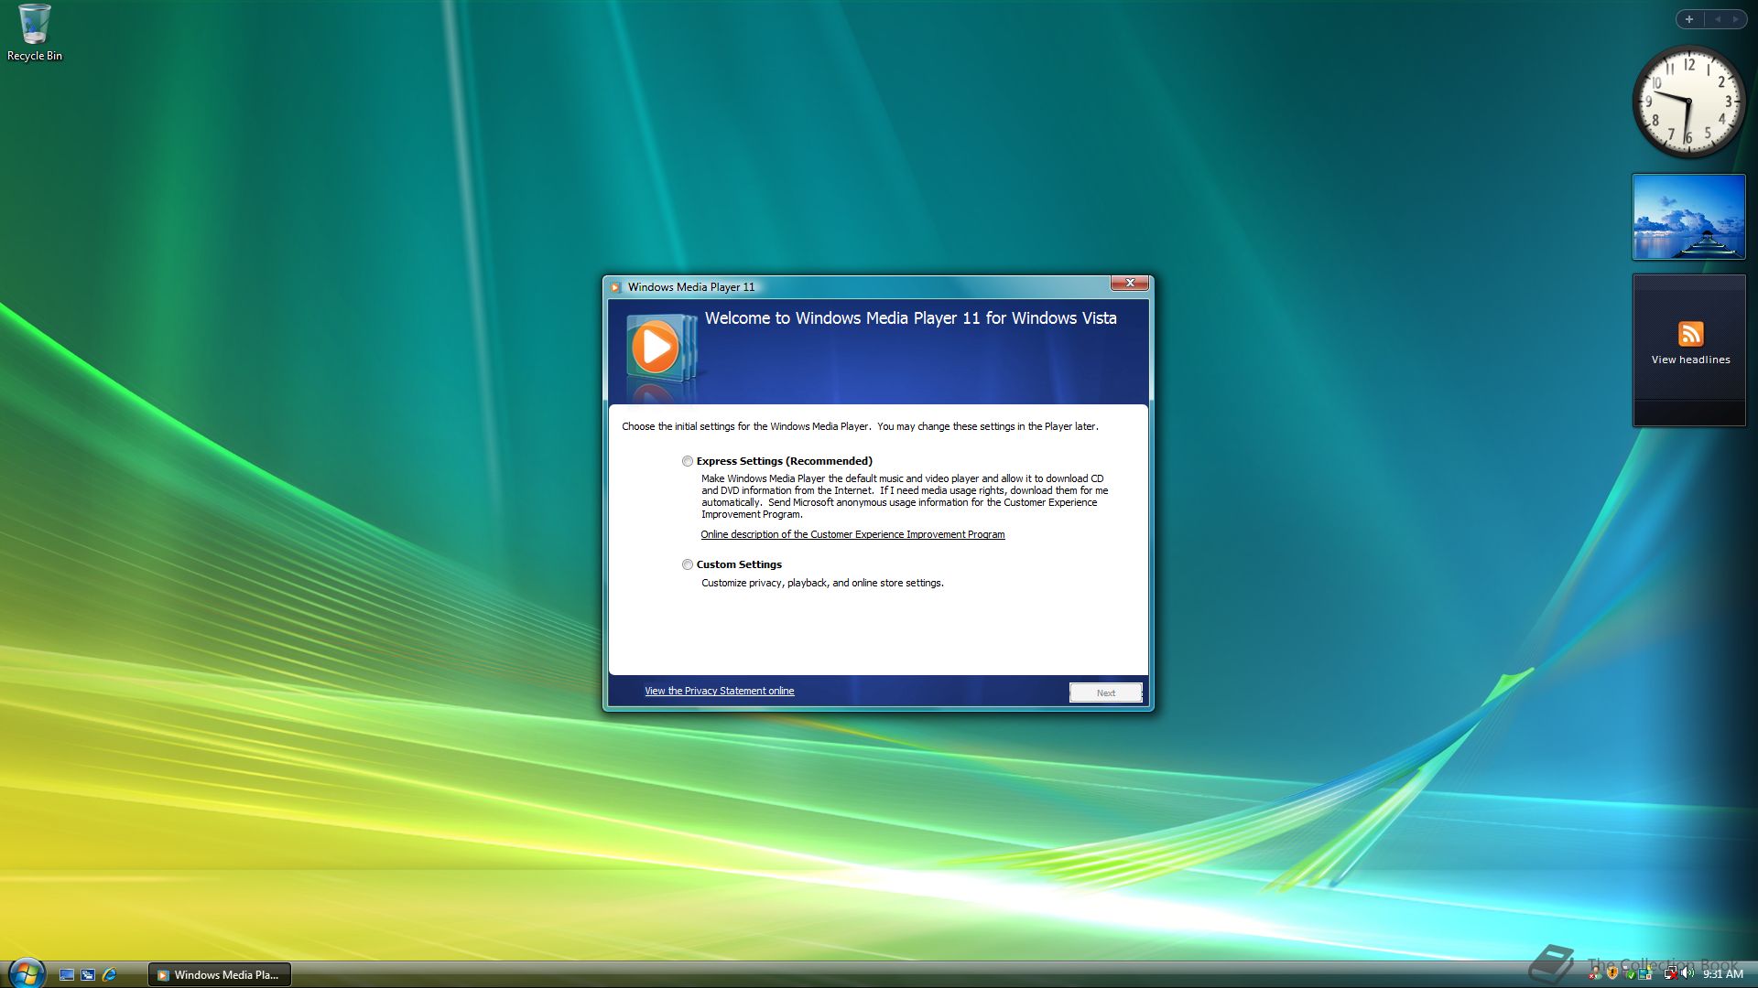Screen dimensions: 1758x988
Task: Click the user account tray icon with red X
Action: (x=1595, y=973)
